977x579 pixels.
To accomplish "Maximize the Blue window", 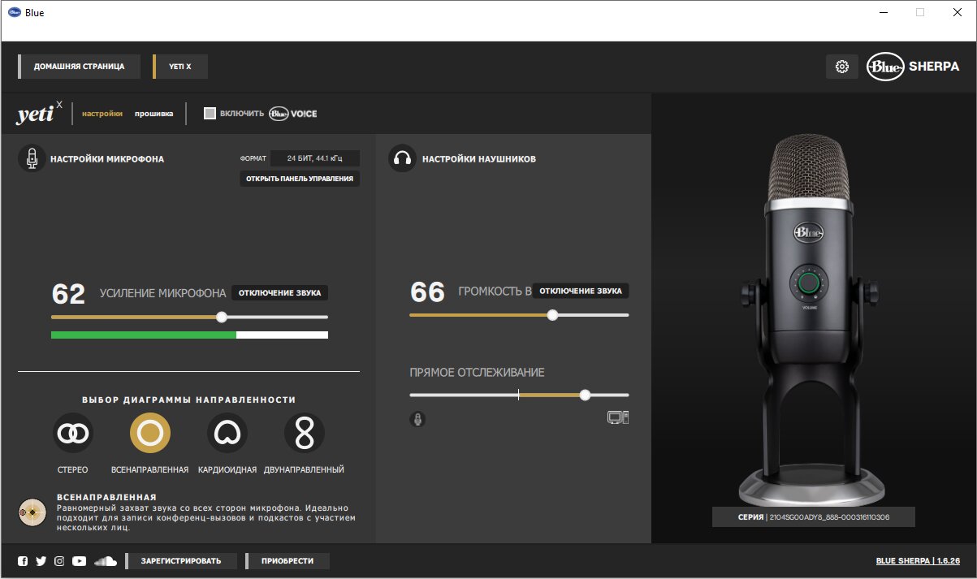I will (x=920, y=12).
